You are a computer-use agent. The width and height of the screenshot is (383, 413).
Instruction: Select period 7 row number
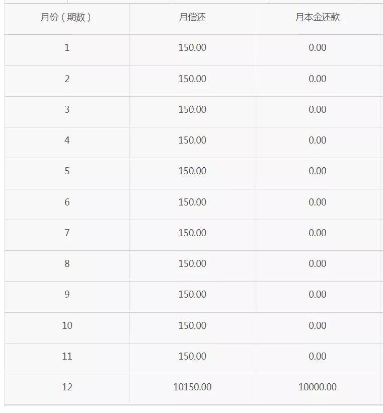click(x=67, y=233)
